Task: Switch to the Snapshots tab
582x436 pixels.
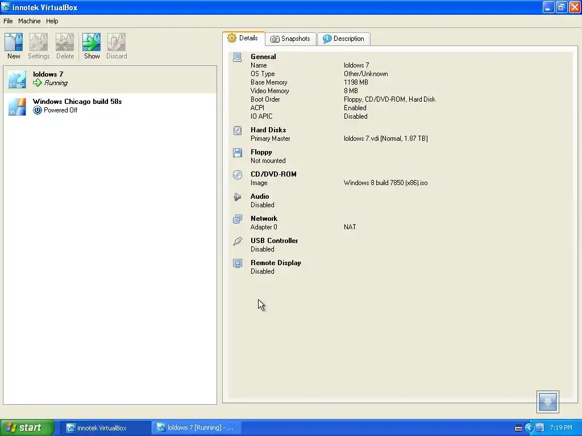Action: (290, 39)
